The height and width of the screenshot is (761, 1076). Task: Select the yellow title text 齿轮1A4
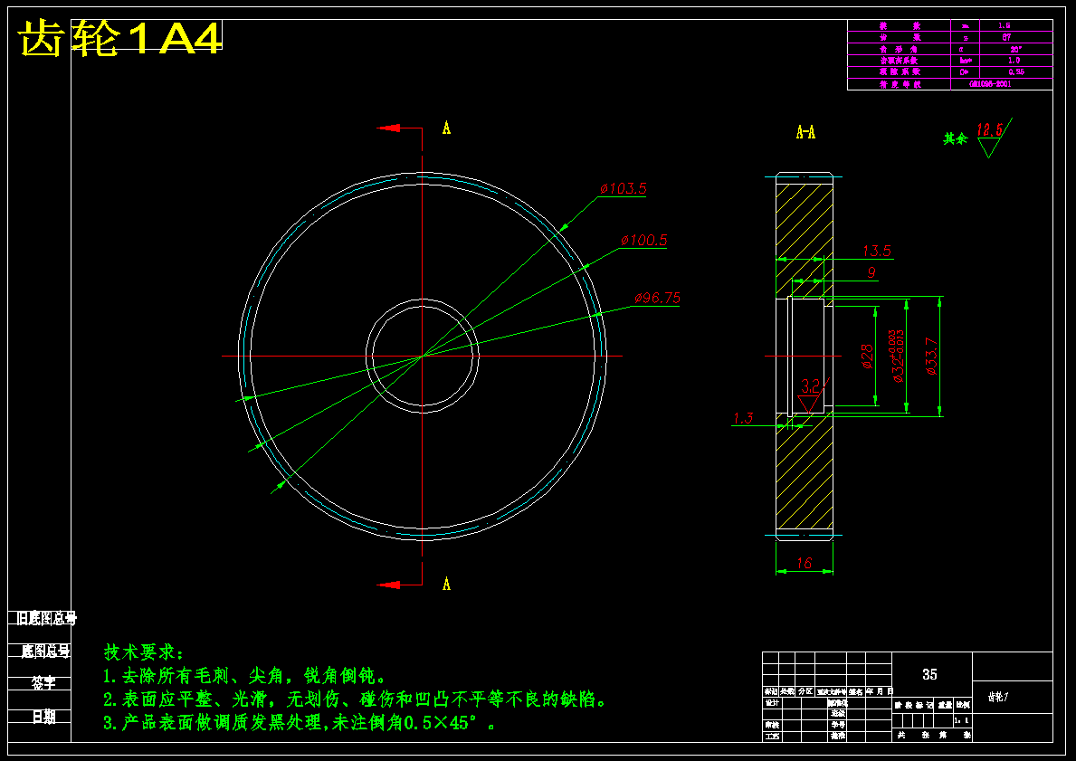(x=119, y=38)
